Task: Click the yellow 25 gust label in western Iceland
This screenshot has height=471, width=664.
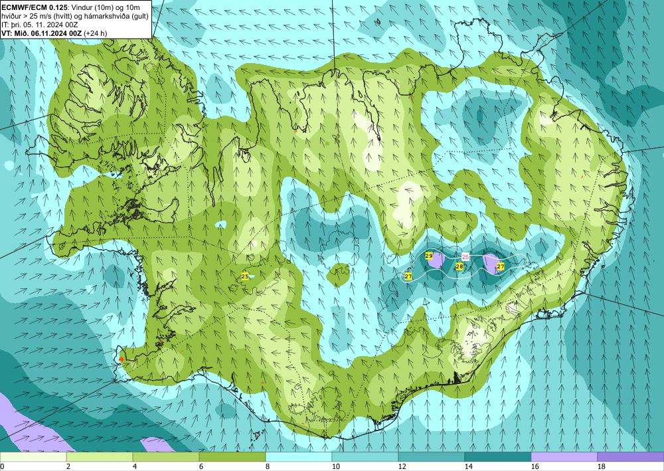Action: tap(245, 276)
